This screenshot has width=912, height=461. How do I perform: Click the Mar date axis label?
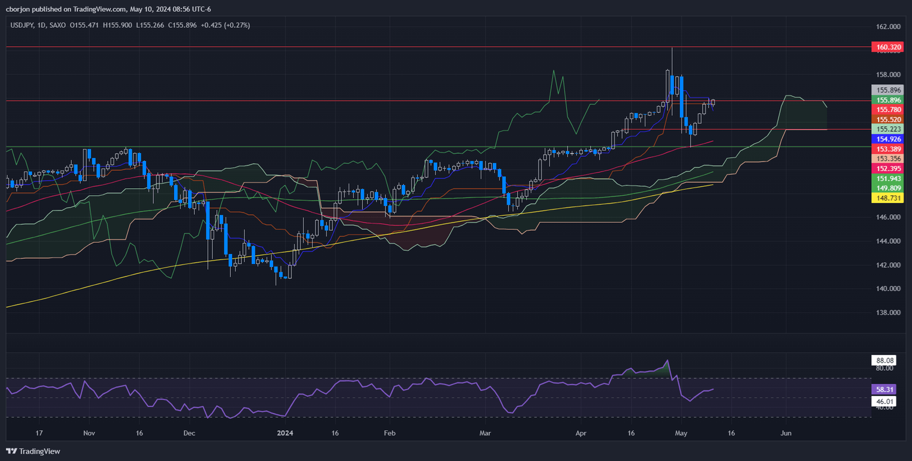(x=486, y=434)
